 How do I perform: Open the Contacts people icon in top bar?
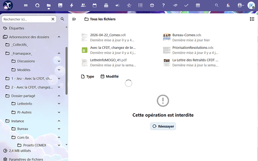pyautogui.click(x=83, y=6)
